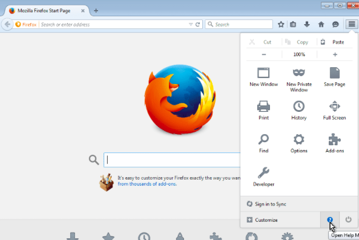Reset zoom at 100% label
Viewport: 359px width, 240px height.
(x=299, y=54)
